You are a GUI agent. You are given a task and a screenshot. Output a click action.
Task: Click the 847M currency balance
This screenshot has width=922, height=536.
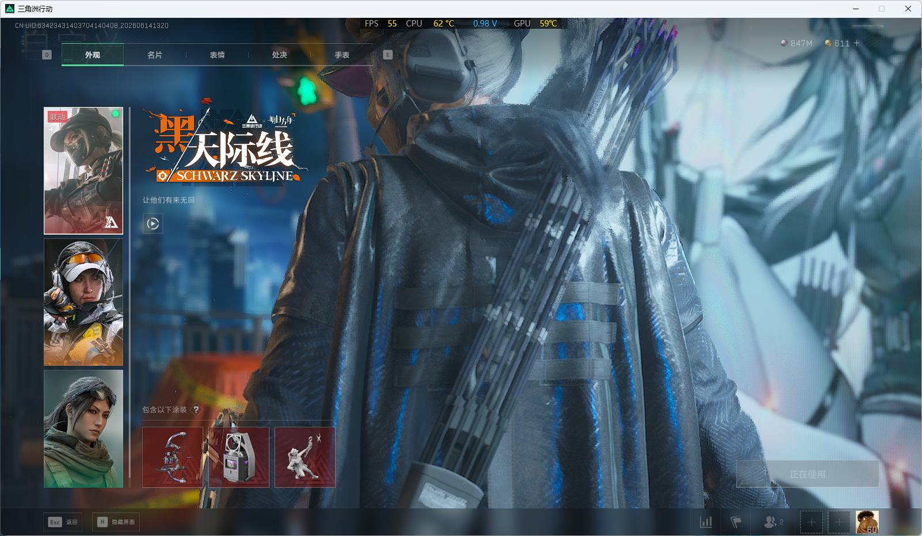coord(797,43)
